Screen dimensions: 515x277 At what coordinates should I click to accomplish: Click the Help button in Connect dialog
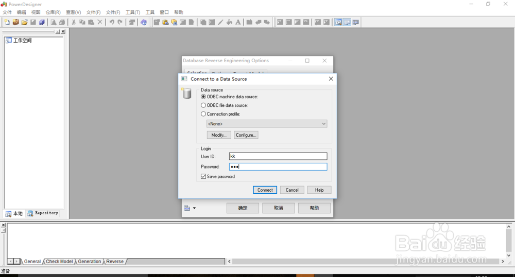[319, 190]
